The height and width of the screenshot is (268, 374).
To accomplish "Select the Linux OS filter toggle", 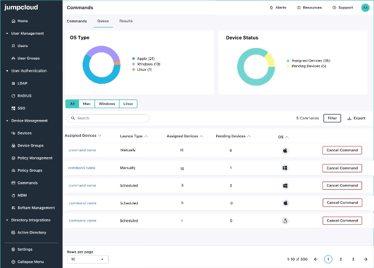I will pos(128,104).
